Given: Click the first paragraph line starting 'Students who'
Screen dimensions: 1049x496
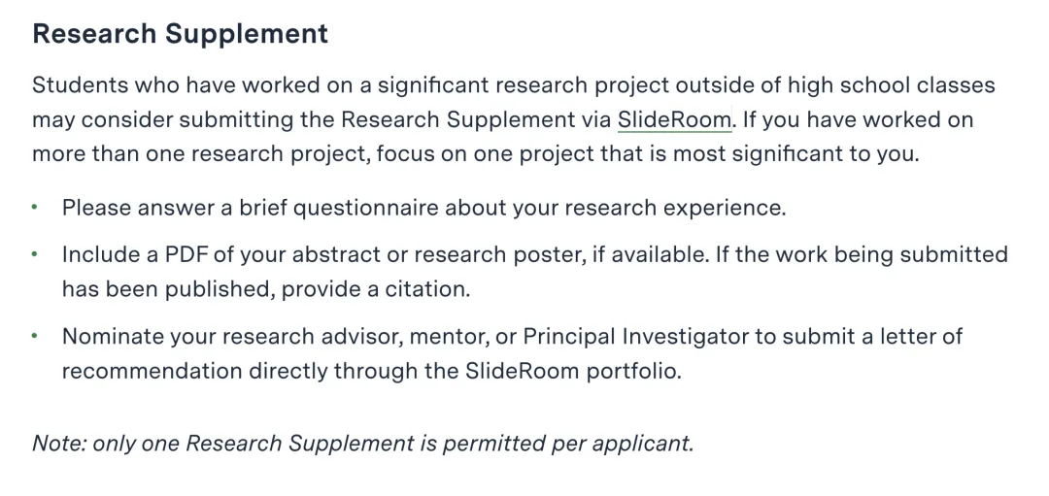Looking at the screenshot, I should point(514,84).
